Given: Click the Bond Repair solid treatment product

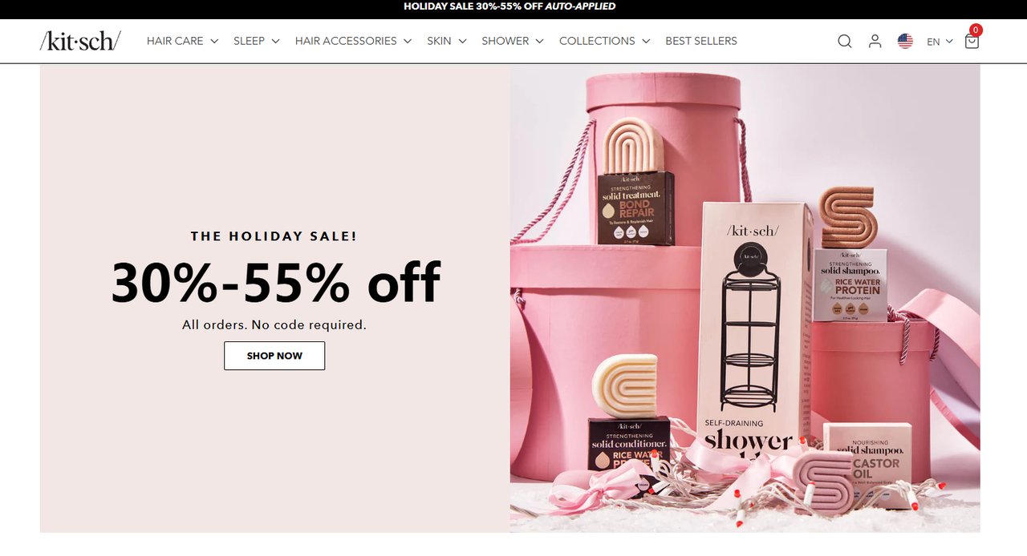Looking at the screenshot, I should click(637, 183).
